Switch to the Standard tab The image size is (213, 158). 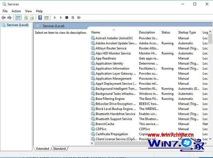click(59, 149)
